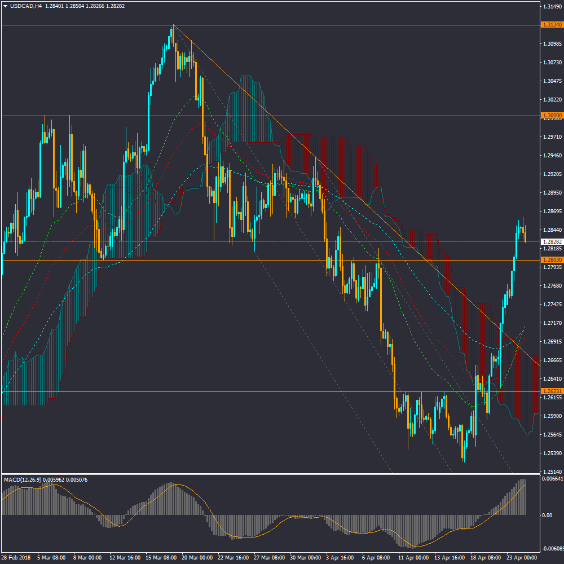Click the 3 Apr 16:00 time label
This screenshot has height=564, width=564.
[x=340, y=557]
